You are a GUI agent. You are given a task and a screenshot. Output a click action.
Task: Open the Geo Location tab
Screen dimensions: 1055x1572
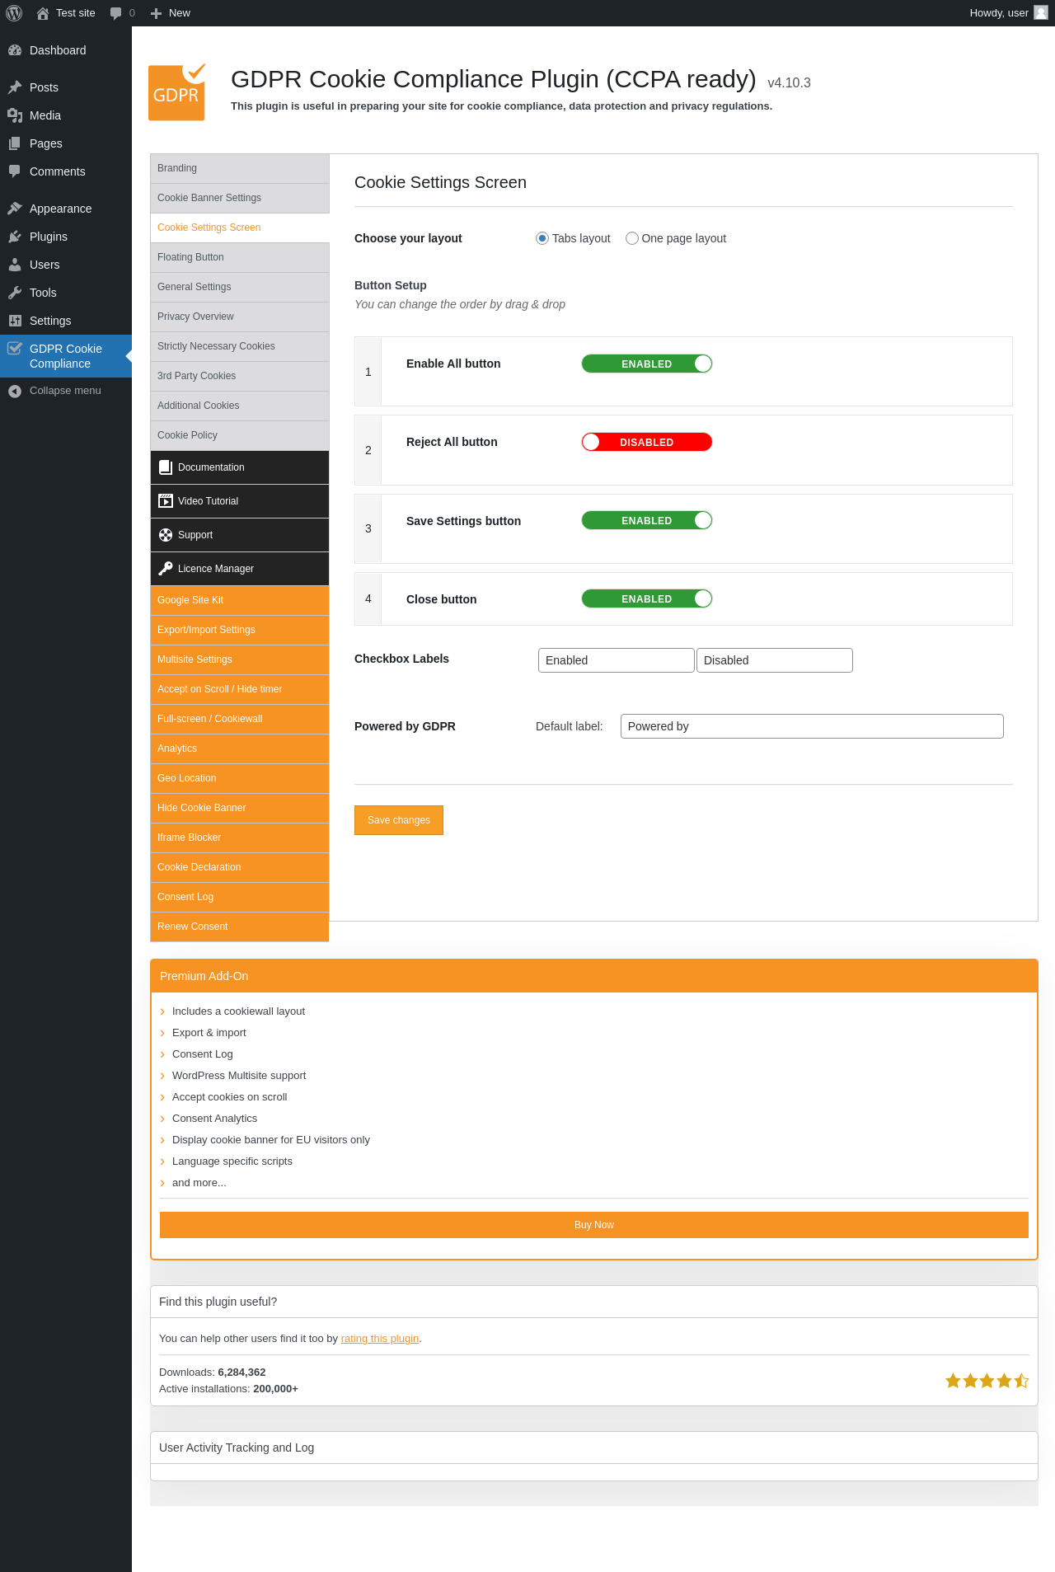tap(240, 778)
